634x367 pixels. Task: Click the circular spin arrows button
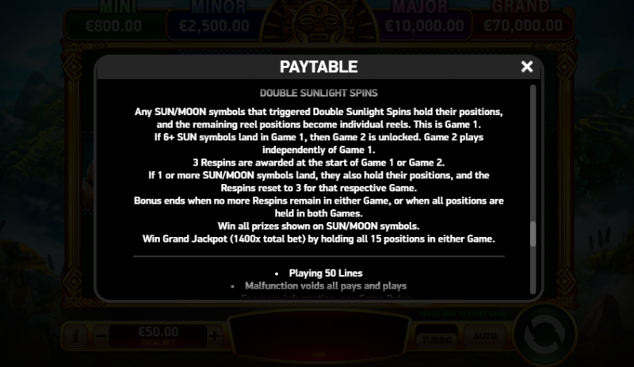pyautogui.click(x=544, y=335)
